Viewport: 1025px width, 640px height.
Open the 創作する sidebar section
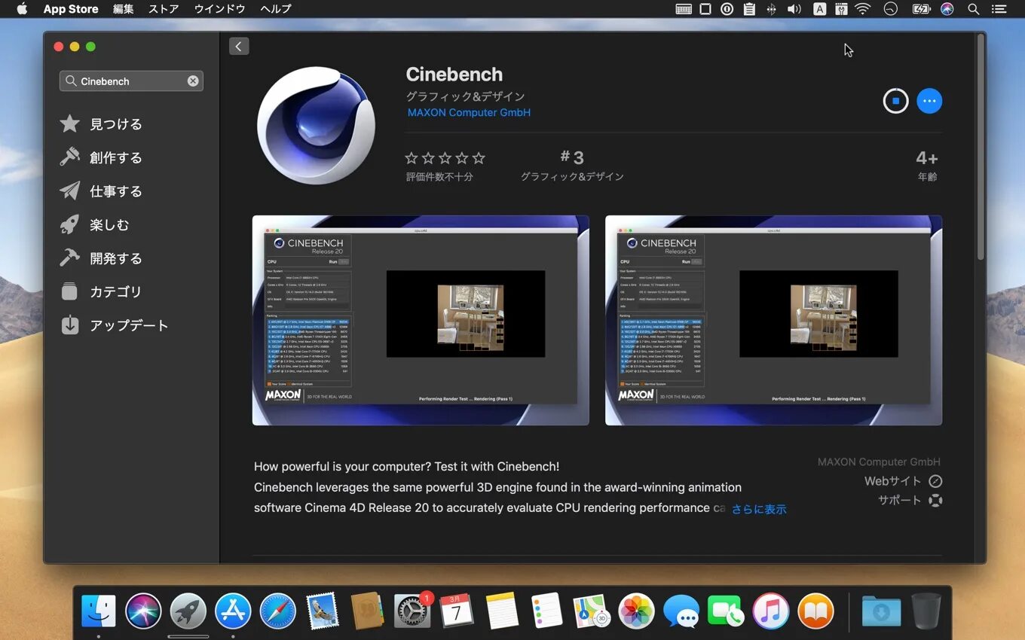102,157
